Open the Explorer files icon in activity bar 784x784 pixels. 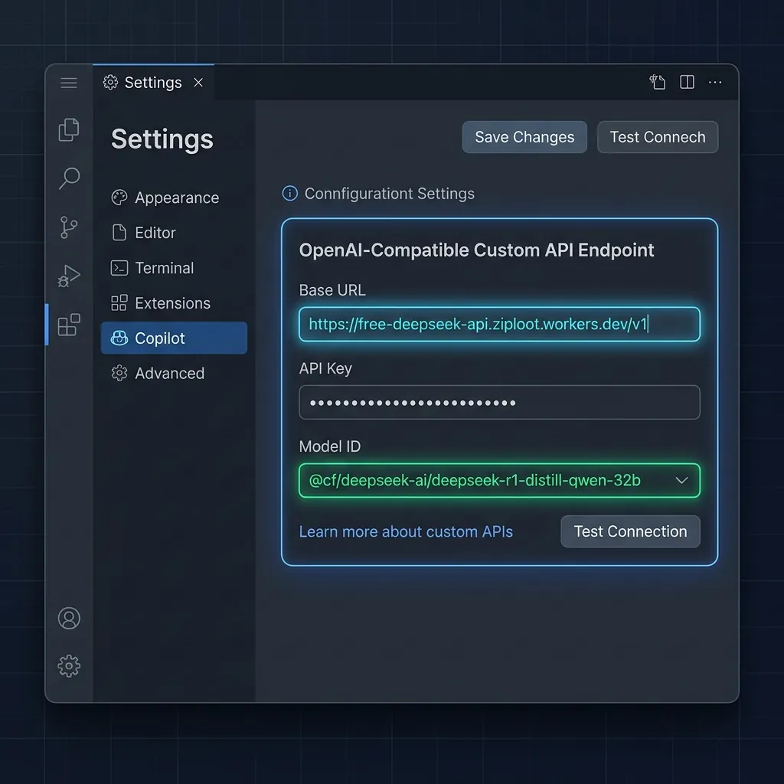(69, 130)
